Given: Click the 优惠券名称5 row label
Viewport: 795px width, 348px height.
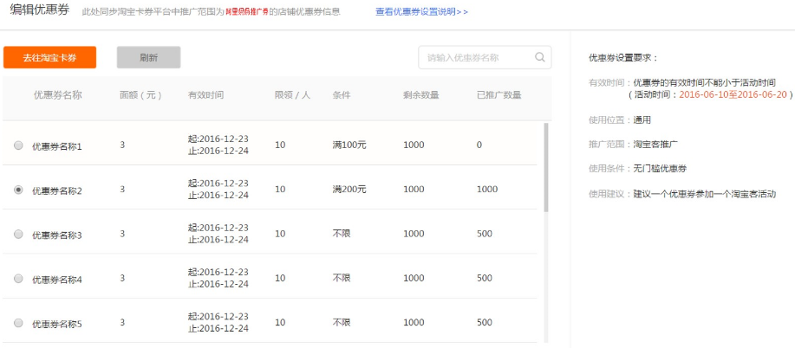Looking at the screenshot, I should click(57, 324).
